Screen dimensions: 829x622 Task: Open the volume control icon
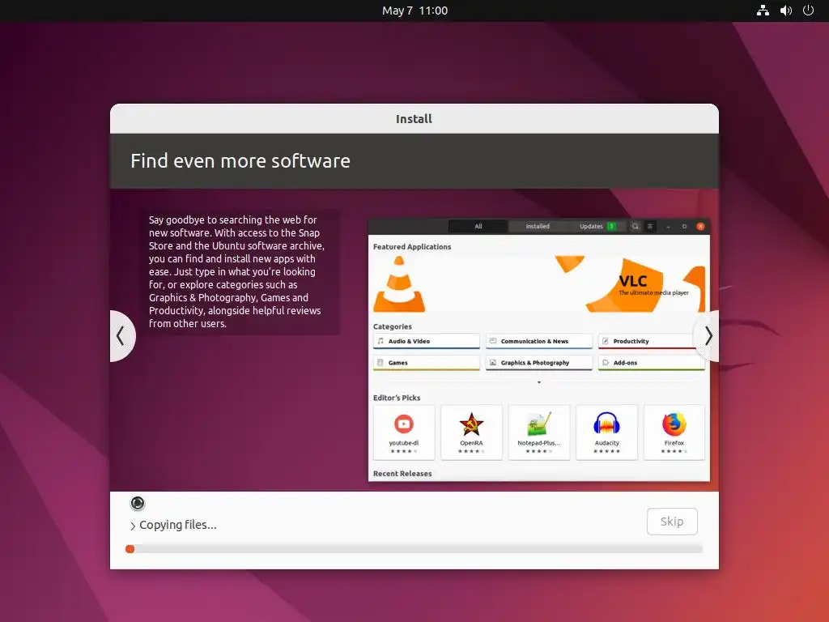tap(785, 11)
